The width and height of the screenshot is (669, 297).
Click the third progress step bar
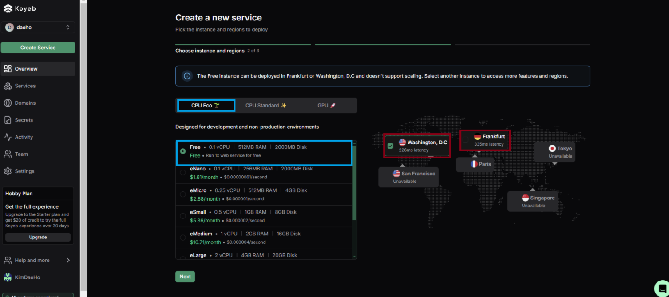coord(523,45)
